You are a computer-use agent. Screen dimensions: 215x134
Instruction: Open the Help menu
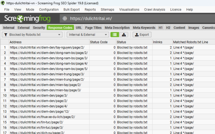[189, 10]
